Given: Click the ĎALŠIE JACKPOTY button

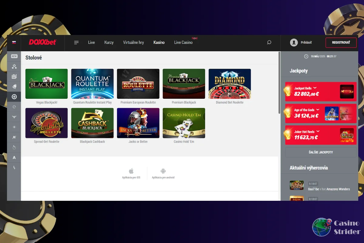Looking at the screenshot, I should click(321, 152).
